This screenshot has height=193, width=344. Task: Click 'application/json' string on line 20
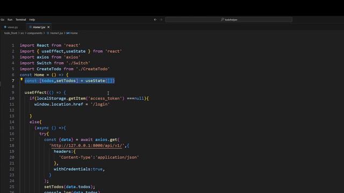click(117, 157)
